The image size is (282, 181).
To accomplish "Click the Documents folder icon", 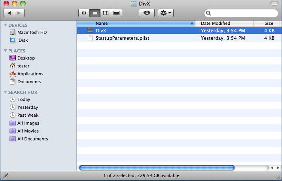I will [x=13, y=82].
